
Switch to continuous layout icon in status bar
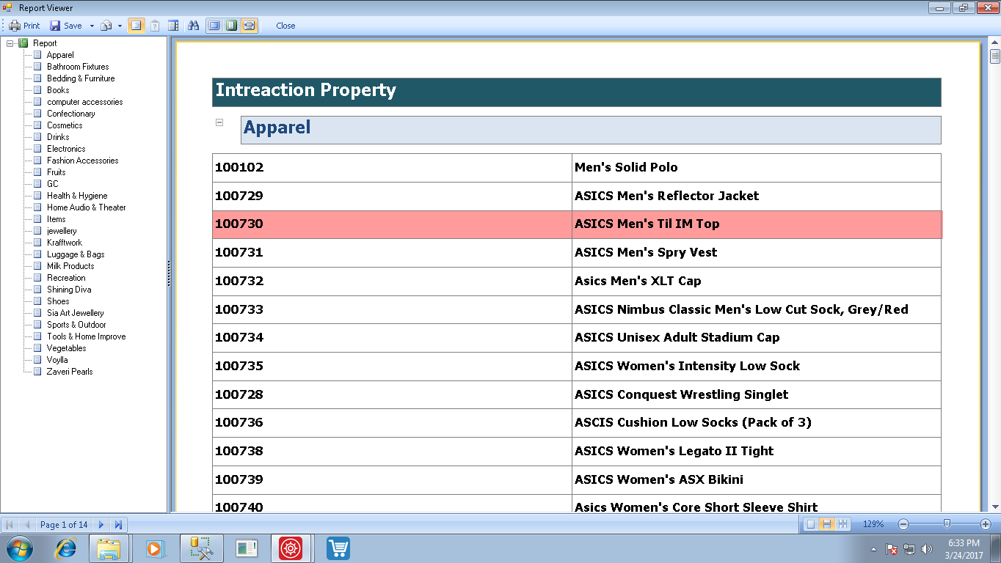point(826,524)
